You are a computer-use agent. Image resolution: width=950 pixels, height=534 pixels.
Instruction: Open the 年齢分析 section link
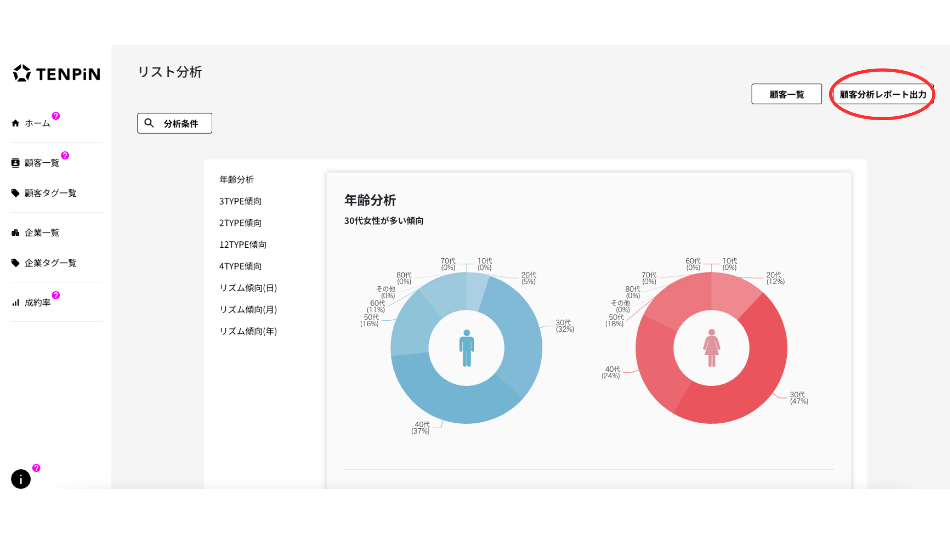click(237, 179)
